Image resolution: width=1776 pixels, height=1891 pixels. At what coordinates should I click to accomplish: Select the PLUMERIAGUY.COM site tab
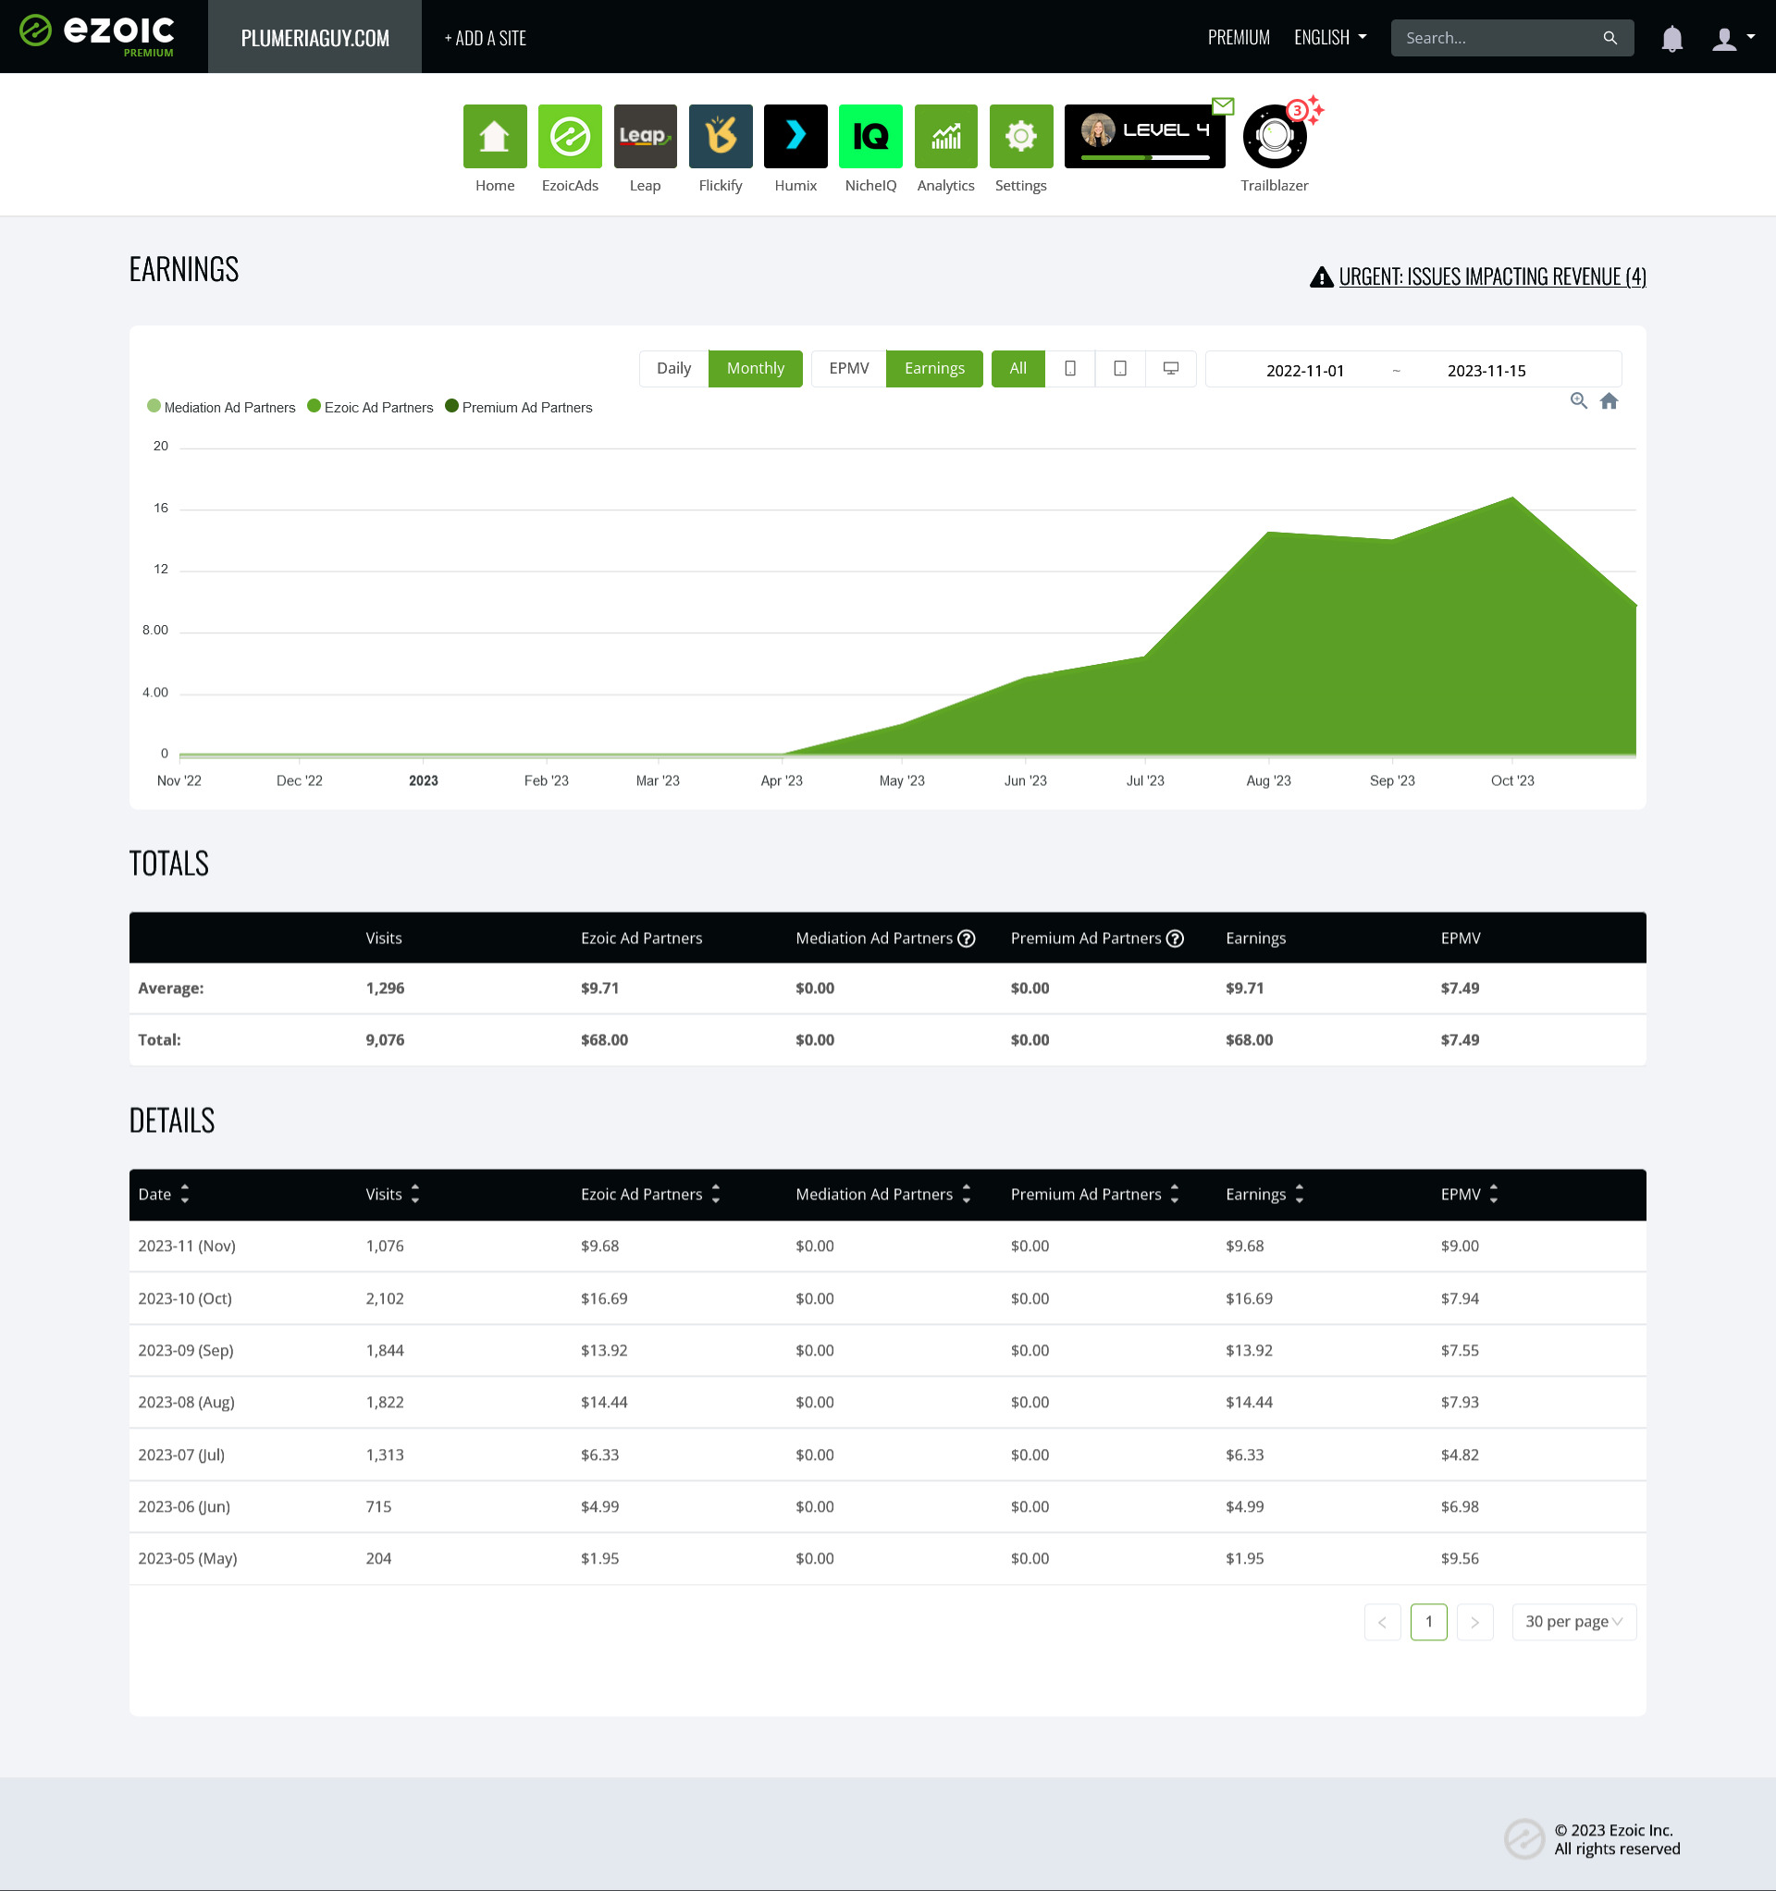[315, 37]
